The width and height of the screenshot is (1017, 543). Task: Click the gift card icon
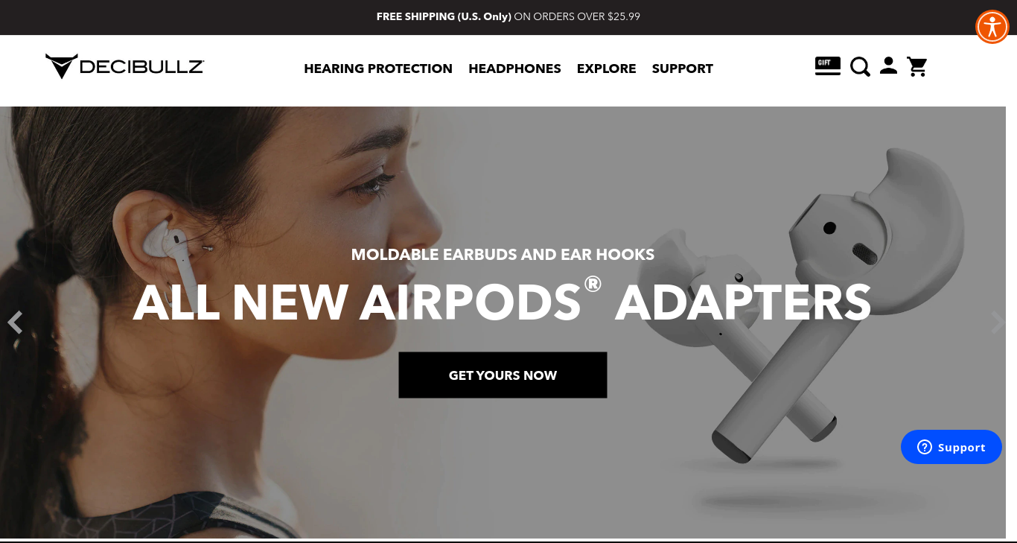828,66
